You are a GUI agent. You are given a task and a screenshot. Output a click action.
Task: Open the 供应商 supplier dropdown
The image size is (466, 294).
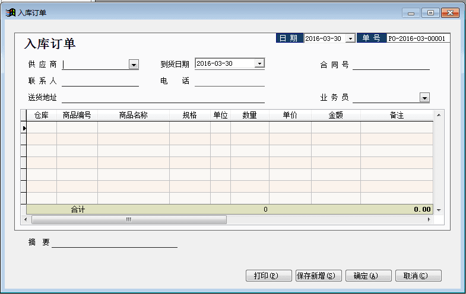pos(134,64)
